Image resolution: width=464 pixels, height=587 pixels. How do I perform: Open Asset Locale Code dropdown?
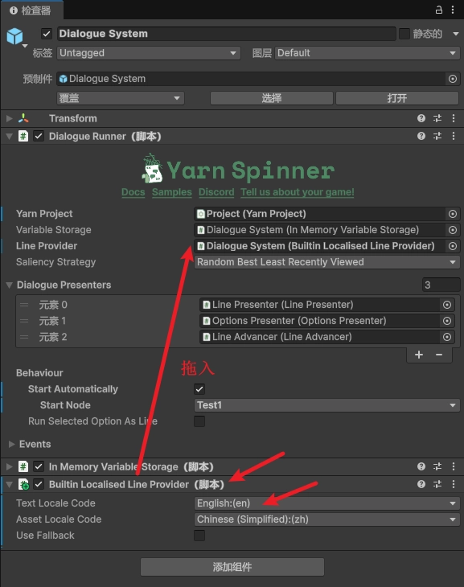click(327, 519)
